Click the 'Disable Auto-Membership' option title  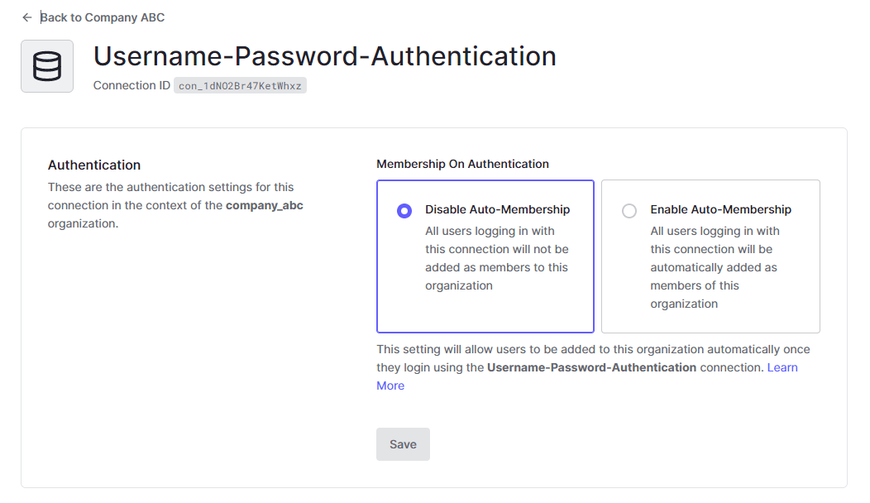(497, 210)
